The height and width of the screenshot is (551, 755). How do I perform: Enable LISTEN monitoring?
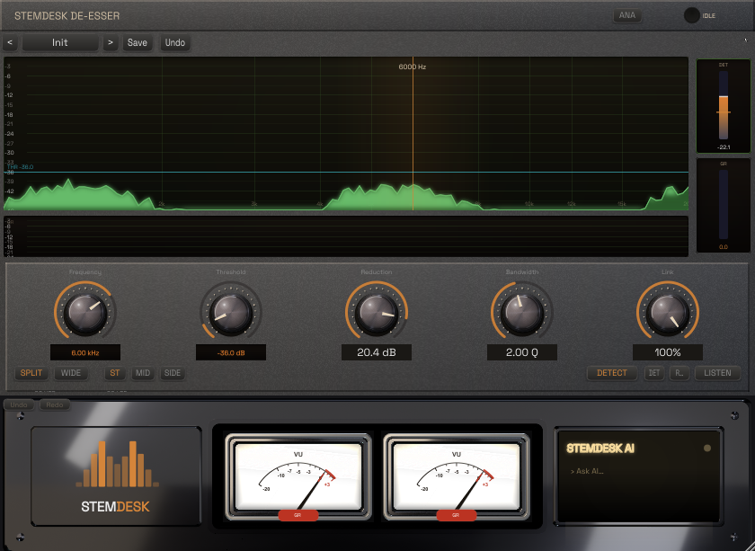click(717, 373)
